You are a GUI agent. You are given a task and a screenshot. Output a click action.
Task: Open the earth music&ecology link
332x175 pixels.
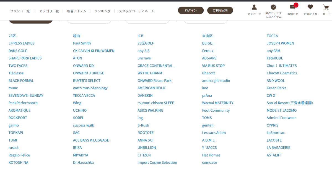point(90,88)
